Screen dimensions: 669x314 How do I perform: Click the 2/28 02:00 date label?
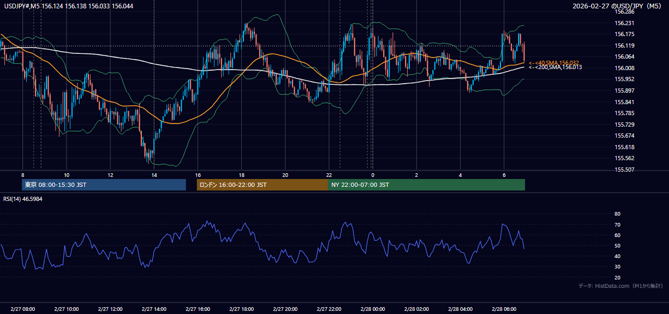416,309
